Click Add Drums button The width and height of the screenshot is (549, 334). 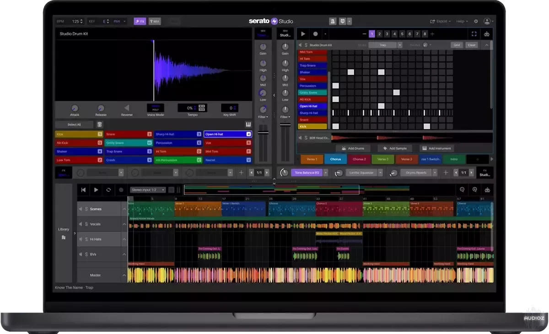pos(353,148)
